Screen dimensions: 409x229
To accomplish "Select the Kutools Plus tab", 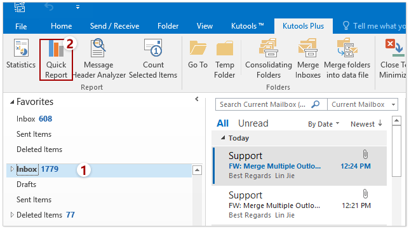I will pyautogui.click(x=304, y=26).
